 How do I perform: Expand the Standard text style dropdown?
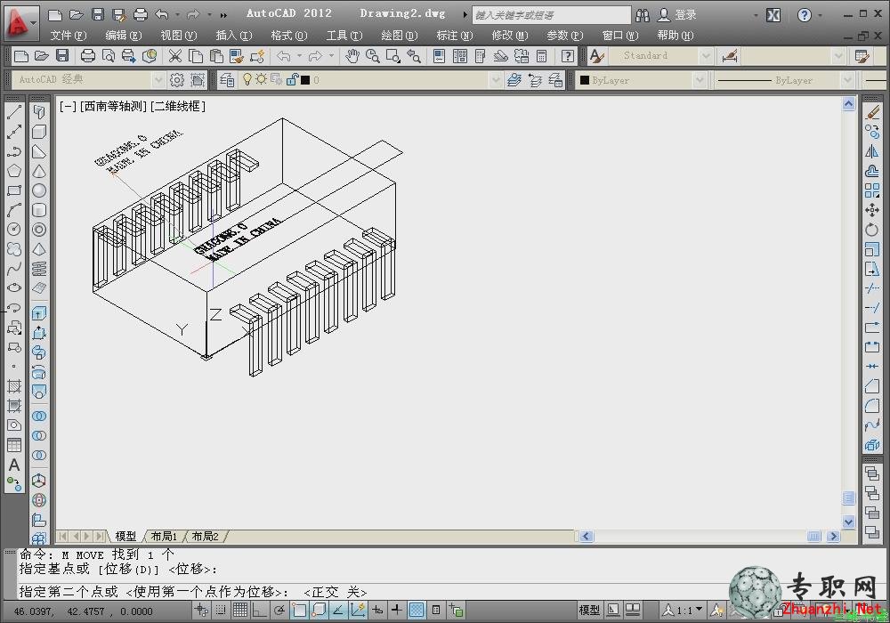pyautogui.click(x=706, y=55)
